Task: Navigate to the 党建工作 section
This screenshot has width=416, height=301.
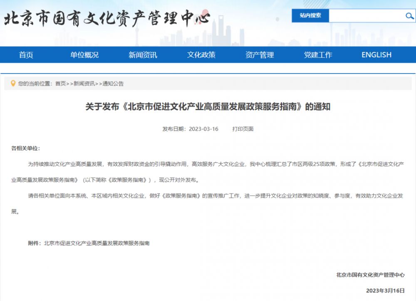Action: tap(318, 55)
